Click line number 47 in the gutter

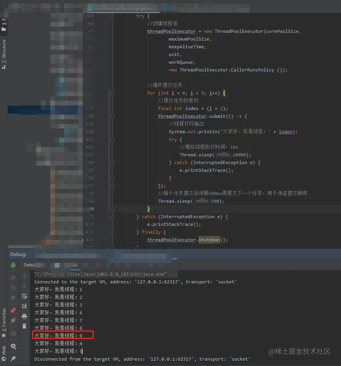[91, 31]
